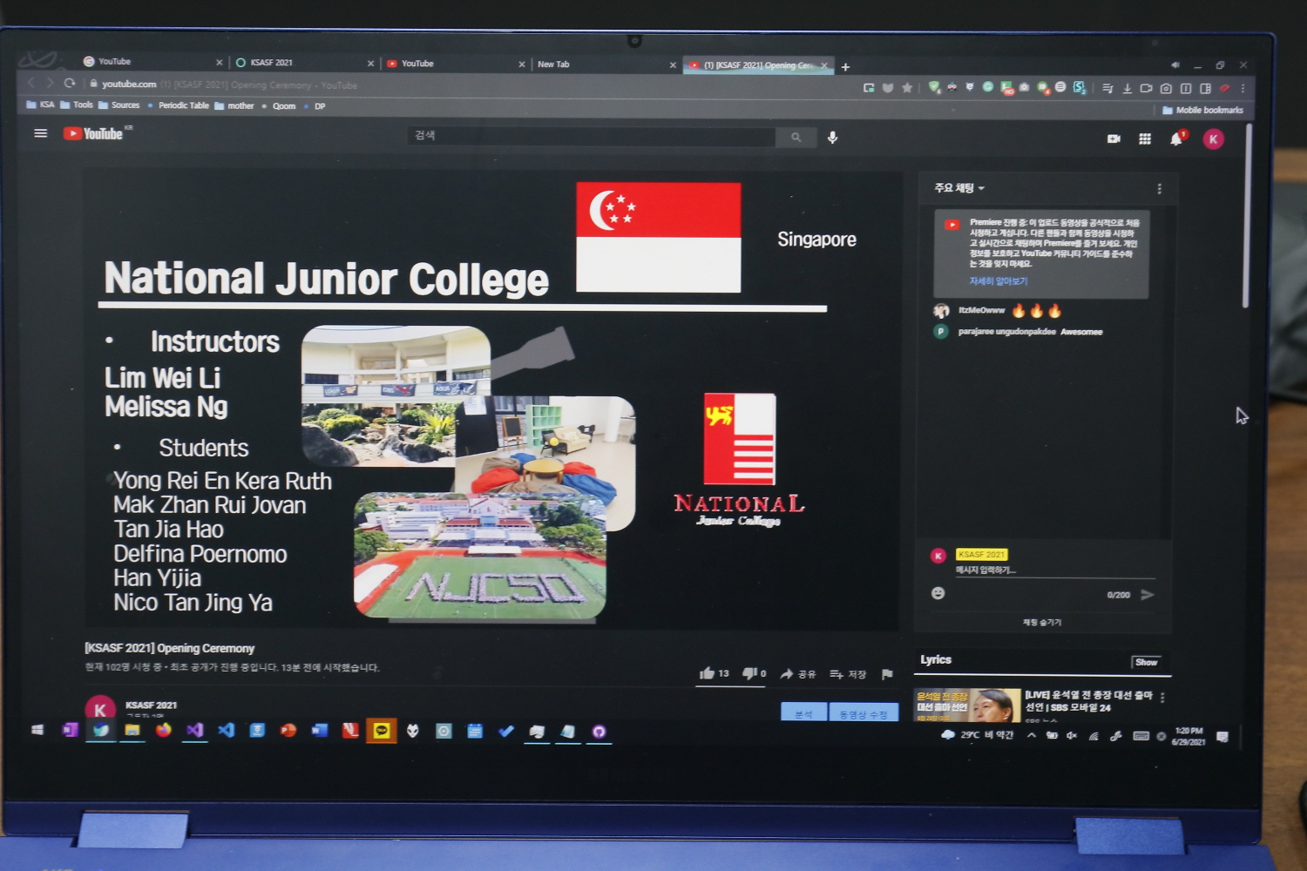Open the Periodic Table bookmark
Screen dimensions: 1307x871
(x=179, y=105)
